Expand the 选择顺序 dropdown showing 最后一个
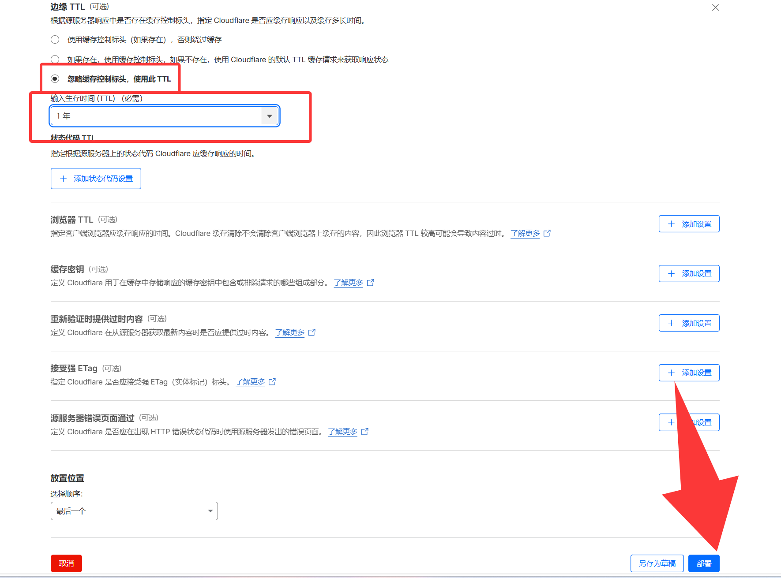The width and height of the screenshot is (781, 578). click(x=134, y=511)
